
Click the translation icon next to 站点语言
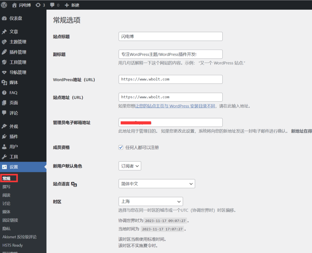tap(74, 184)
